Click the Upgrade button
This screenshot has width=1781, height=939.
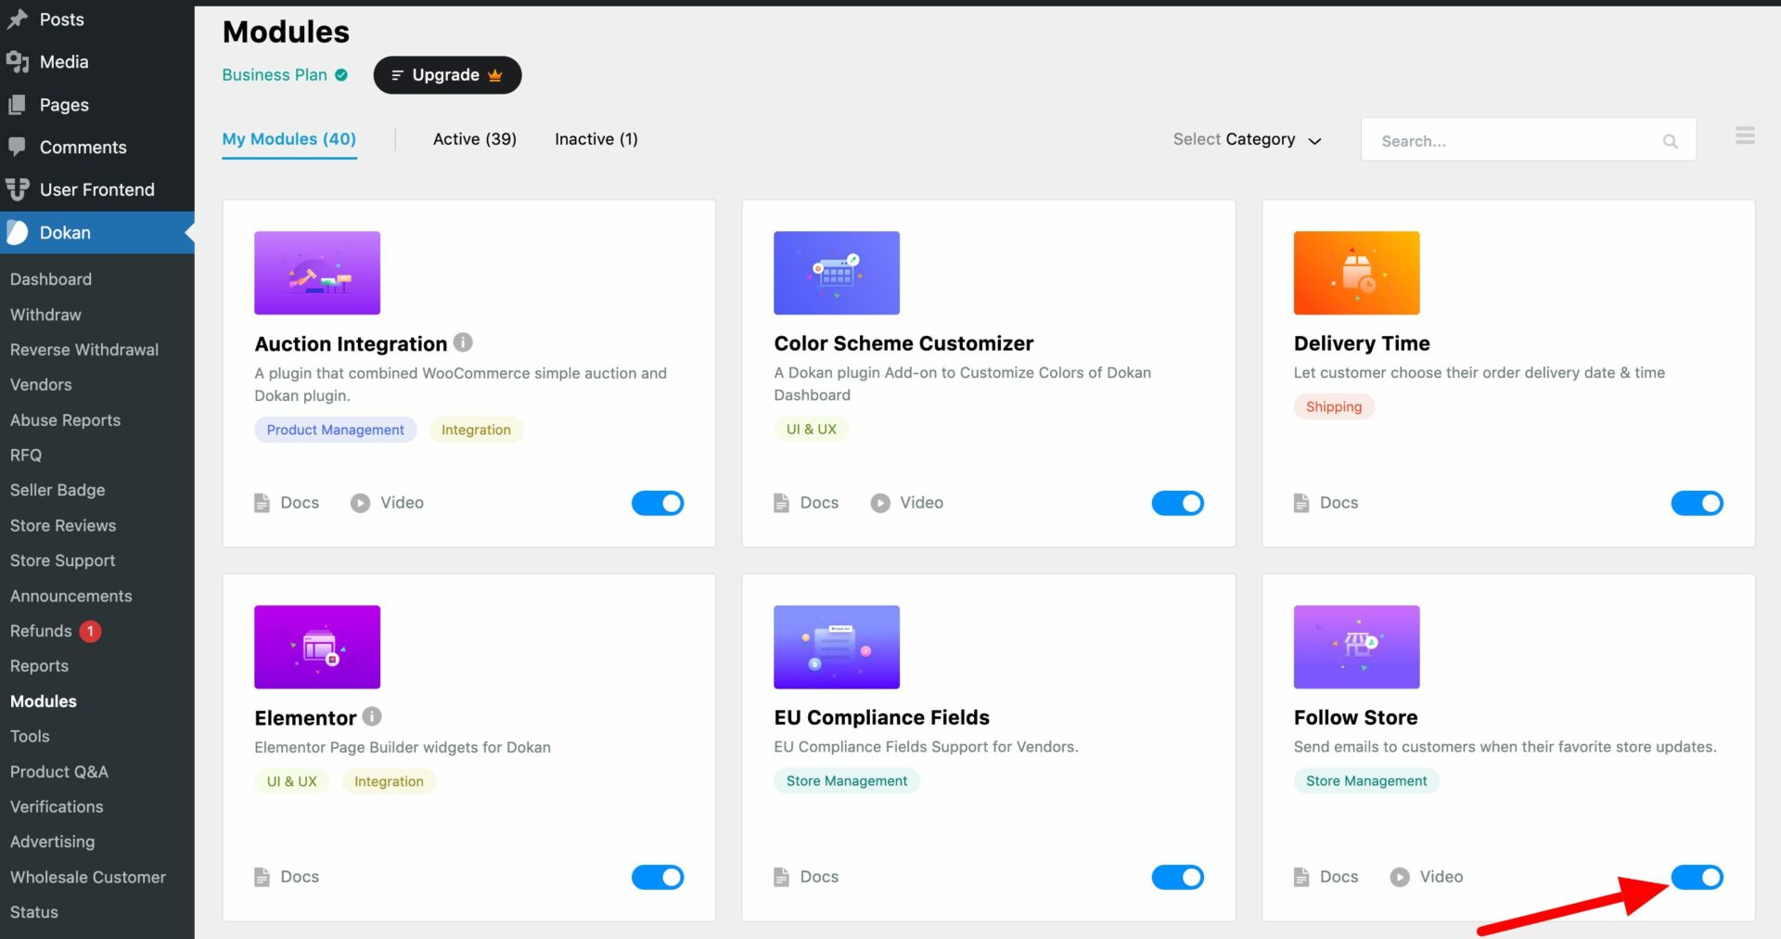tap(447, 75)
